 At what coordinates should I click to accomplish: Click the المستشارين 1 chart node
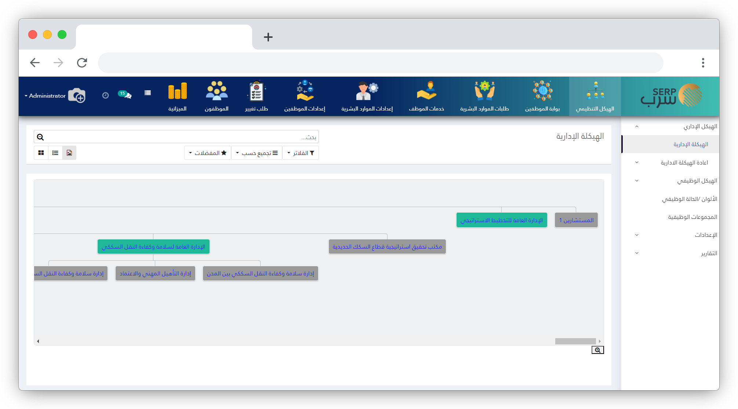pos(576,220)
